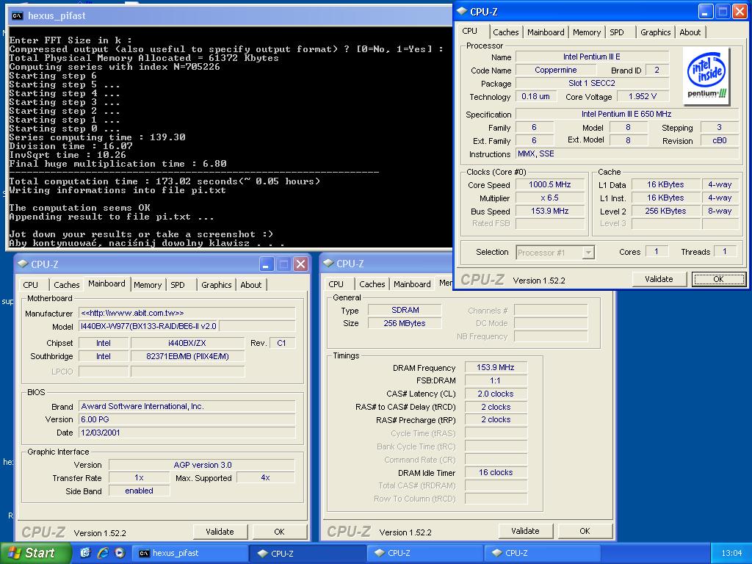Click Validate in Memory CPU-Z window

[x=525, y=532]
